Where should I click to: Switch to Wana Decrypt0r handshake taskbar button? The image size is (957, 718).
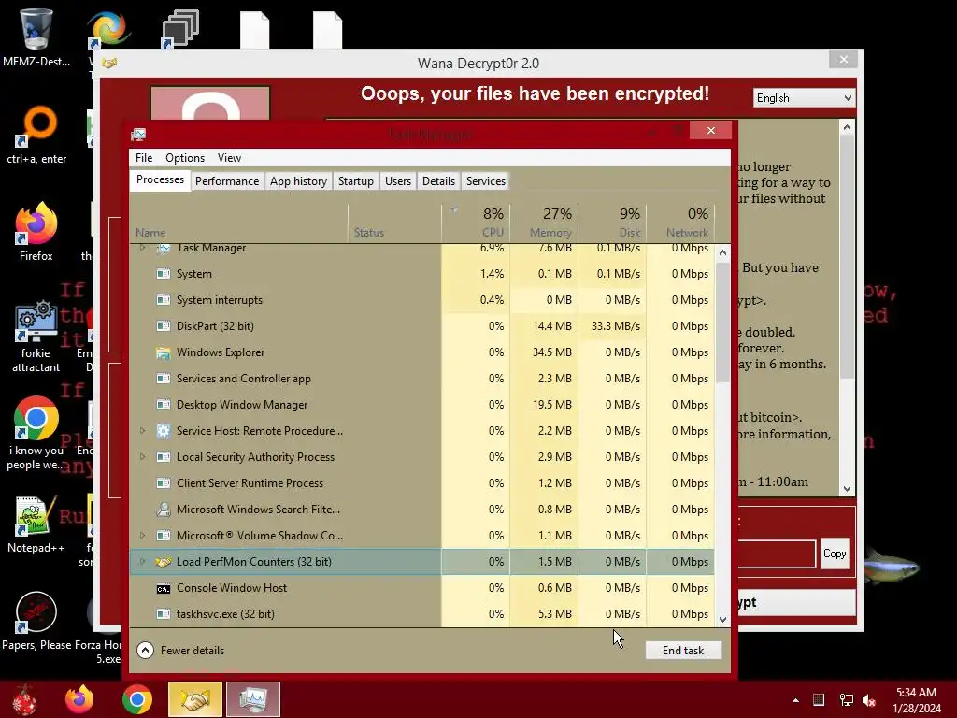[x=195, y=699]
